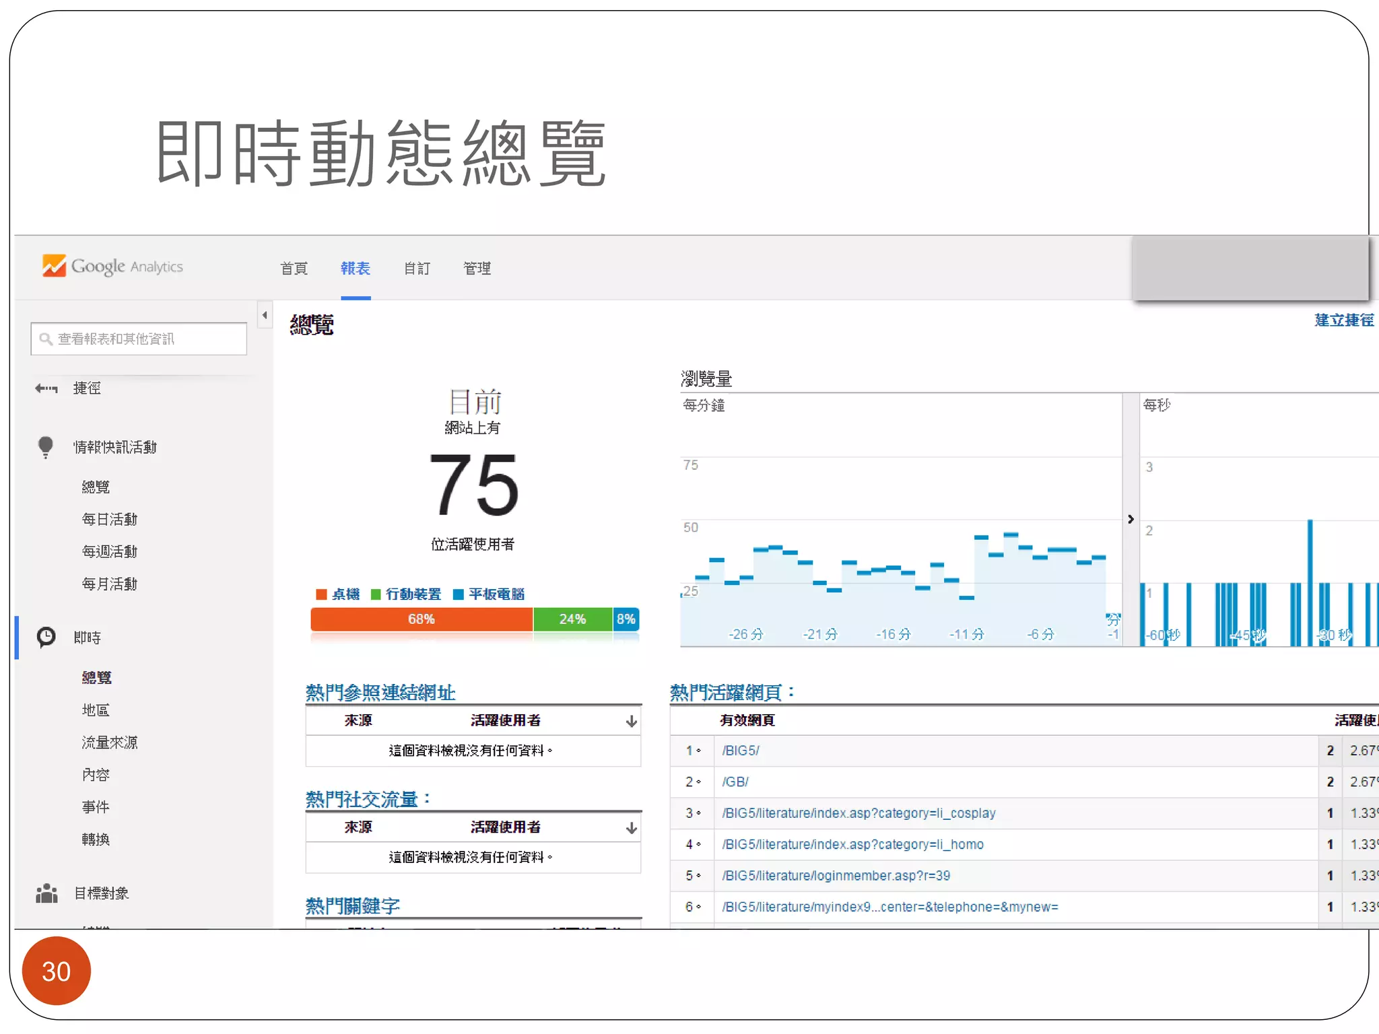Open the 報表 tab

click(355, 269)
